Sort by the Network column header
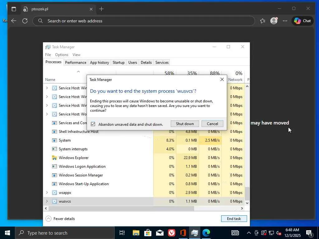The height and width of the screenshot is (239, 319). (236, 79)
